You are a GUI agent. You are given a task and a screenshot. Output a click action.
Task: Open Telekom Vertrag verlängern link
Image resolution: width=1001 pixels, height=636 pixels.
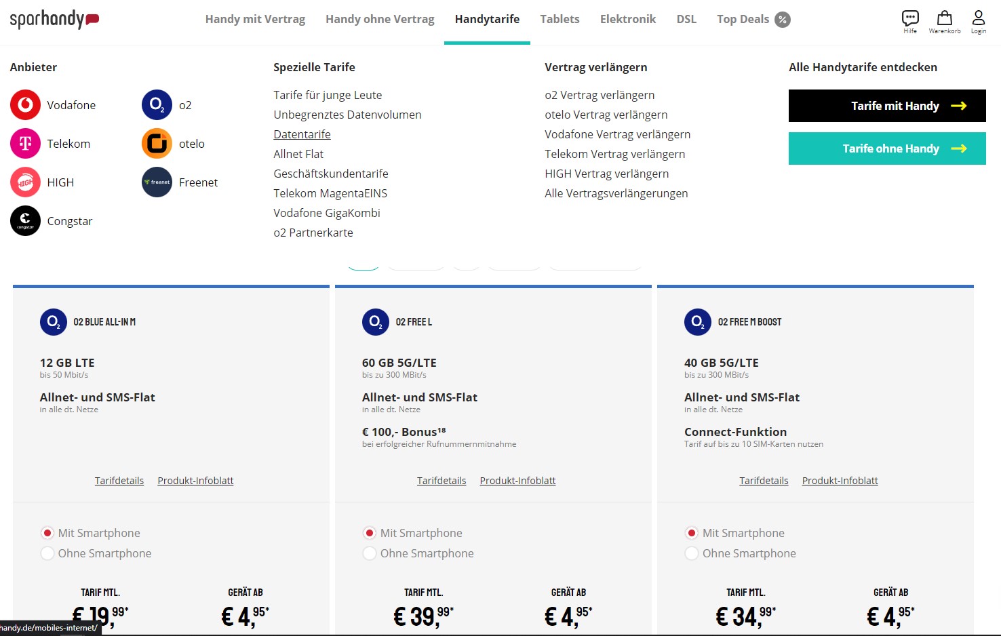[615, 154]
